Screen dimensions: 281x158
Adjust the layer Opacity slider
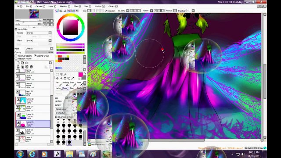(x=39, y=52)
